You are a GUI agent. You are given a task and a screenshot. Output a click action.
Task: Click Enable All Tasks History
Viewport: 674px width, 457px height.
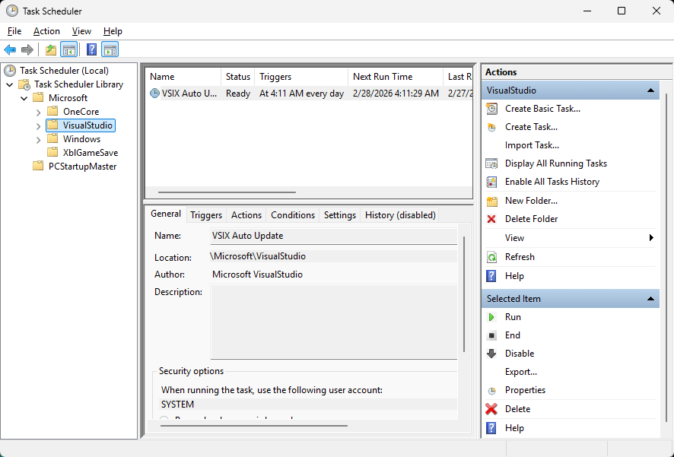pyautogui.click(x=552, y=182)
